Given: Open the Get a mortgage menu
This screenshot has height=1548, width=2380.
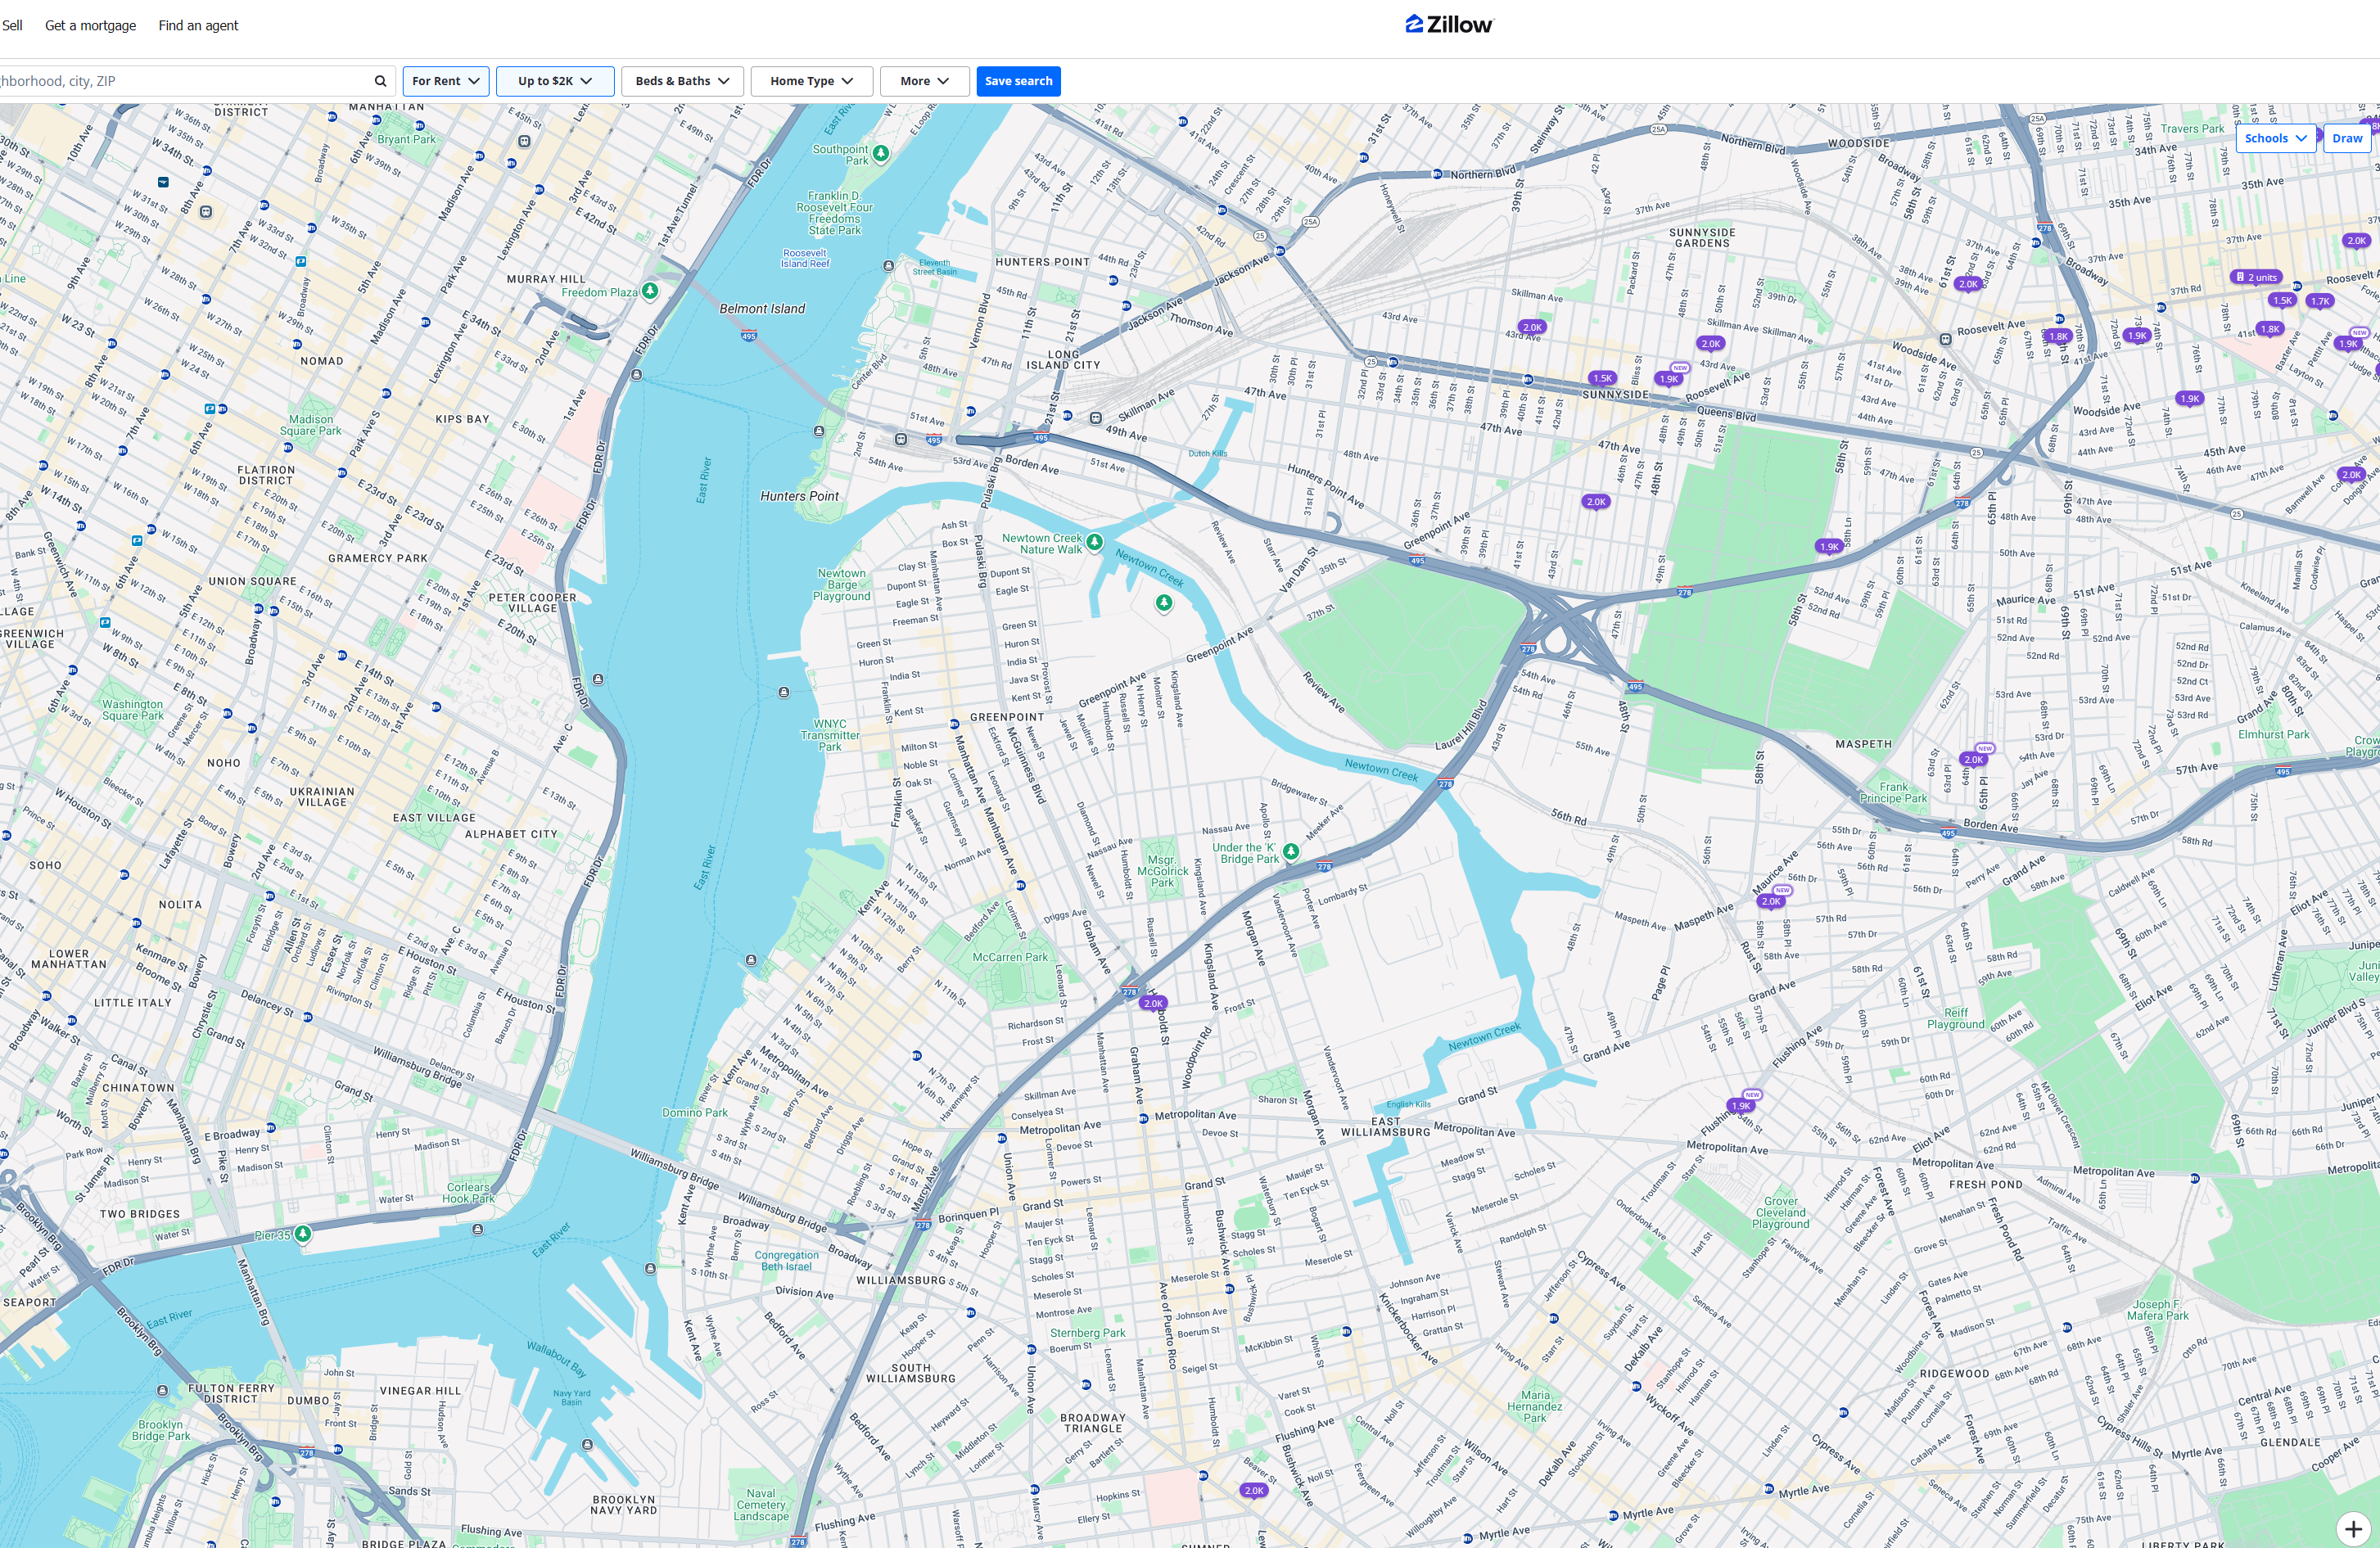Looking at the screenshot, I should click(90, 25).
